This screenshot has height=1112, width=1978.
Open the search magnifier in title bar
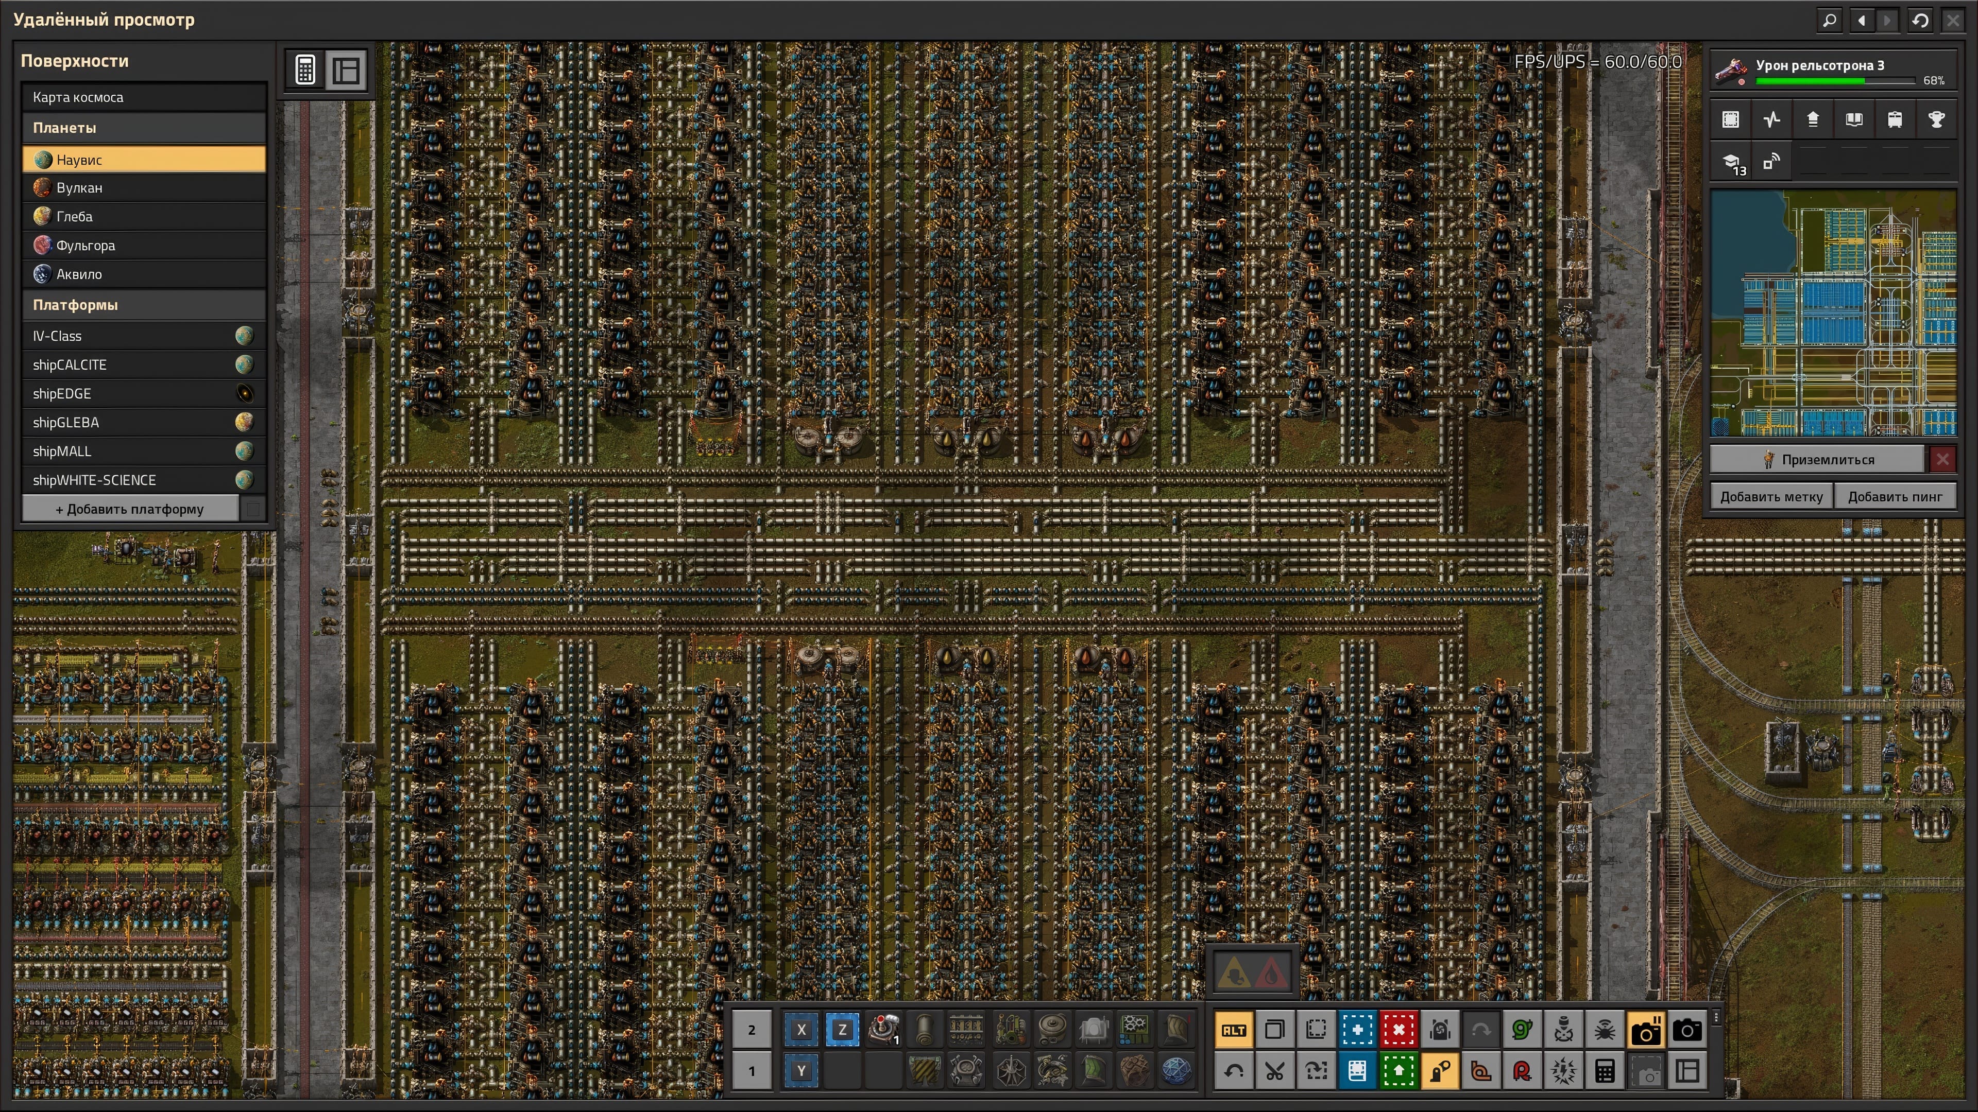pos(1830,20)
